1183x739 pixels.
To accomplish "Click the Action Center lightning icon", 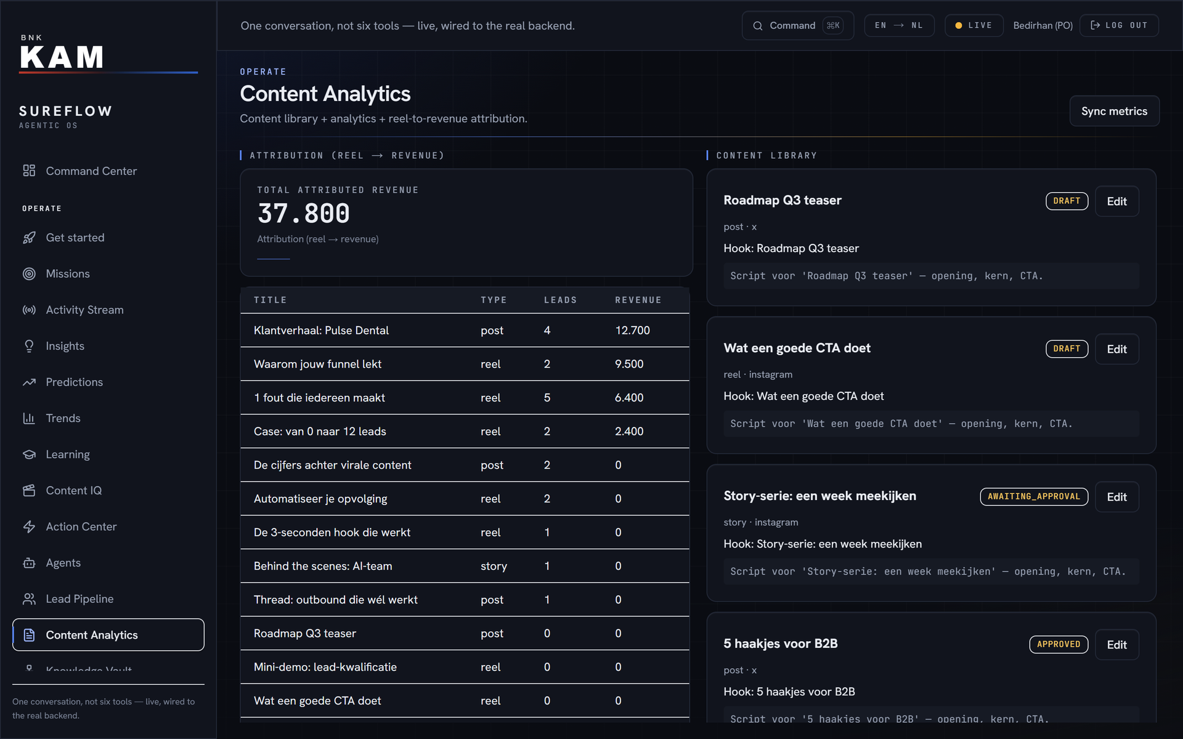I will pyautogui.click(x=29, y=527).
